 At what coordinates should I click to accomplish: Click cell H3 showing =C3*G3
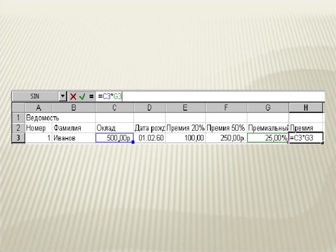tap(306, 138)
